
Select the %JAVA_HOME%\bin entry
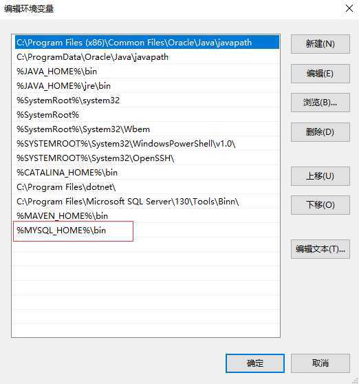(146, 72)
